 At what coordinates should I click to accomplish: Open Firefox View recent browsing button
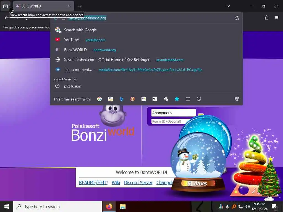pyautogui.click(x=6, y=6)
